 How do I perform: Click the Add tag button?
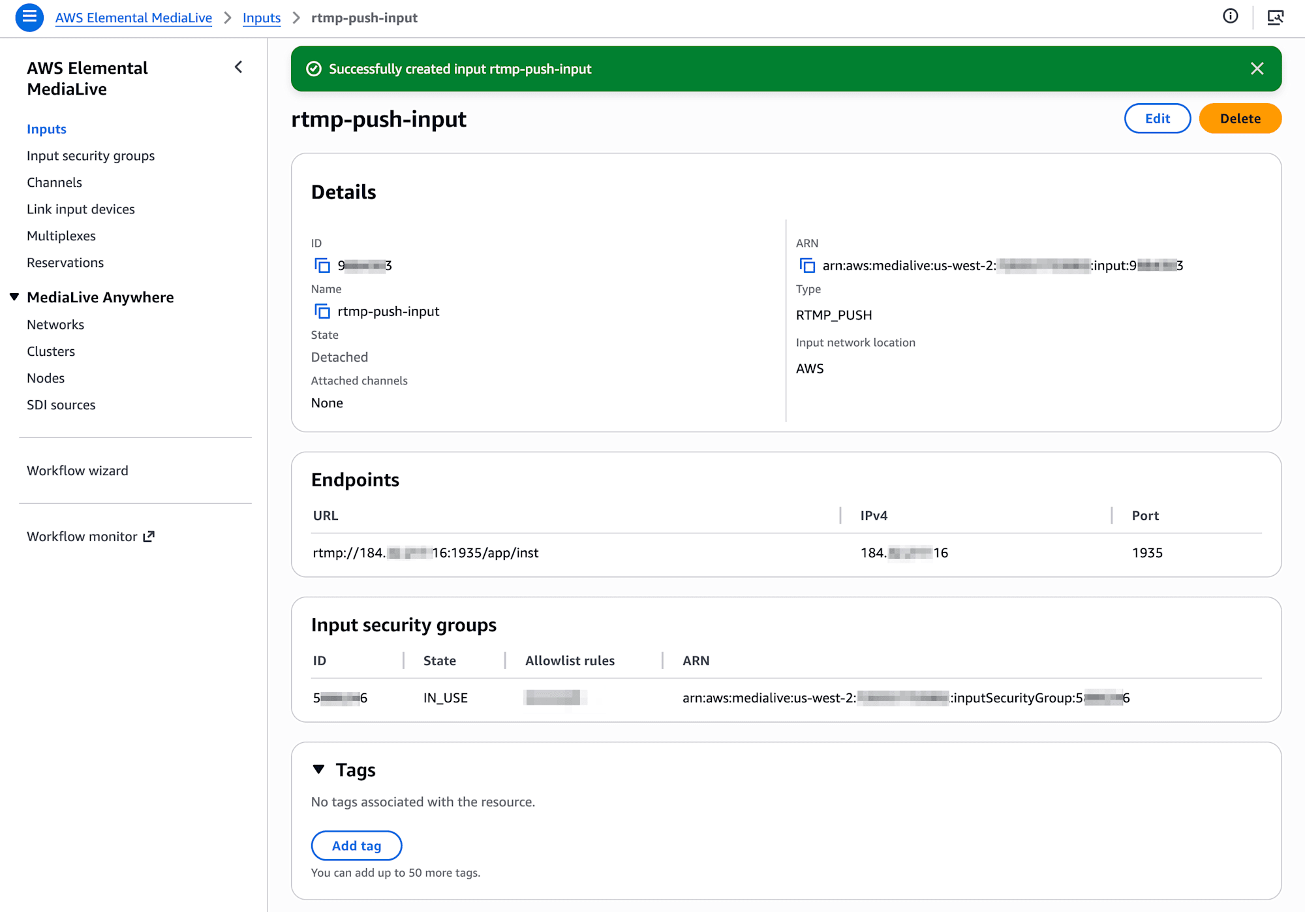(356, 845)
